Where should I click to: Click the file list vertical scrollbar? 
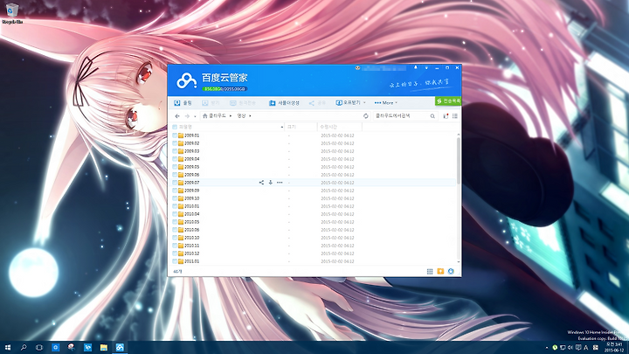[459, 160]
